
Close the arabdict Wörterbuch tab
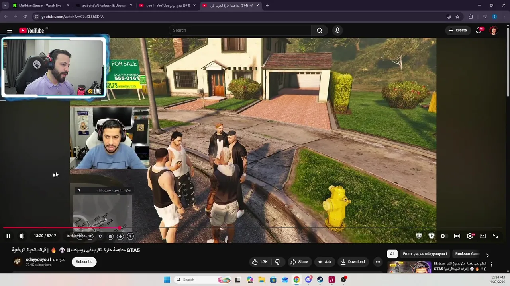pyautogui.click(x=131, y=6)
